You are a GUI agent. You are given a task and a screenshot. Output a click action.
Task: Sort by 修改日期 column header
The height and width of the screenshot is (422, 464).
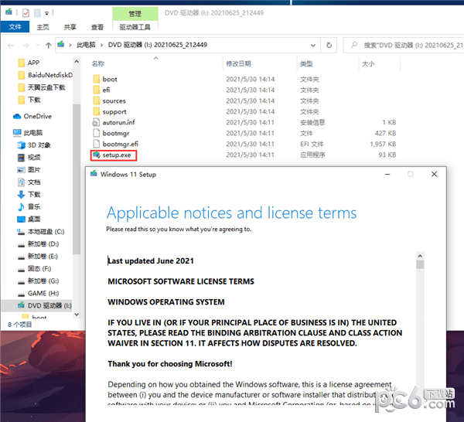coord(238,63)
